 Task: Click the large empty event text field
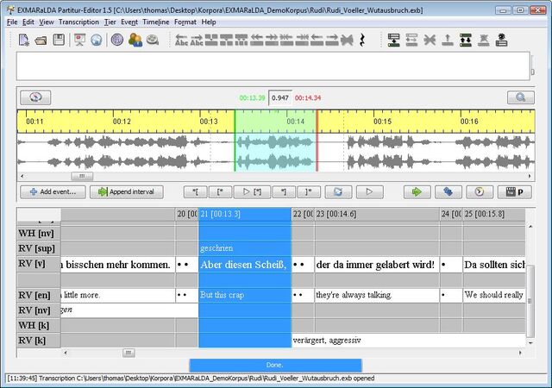pyautogui.click(x=273, y=66)
